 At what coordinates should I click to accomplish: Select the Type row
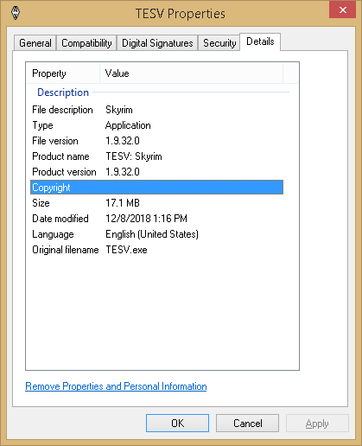pyautogui.click(x=156, y=125)
